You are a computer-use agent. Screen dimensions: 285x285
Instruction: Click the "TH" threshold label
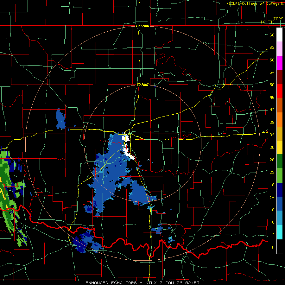272,247
